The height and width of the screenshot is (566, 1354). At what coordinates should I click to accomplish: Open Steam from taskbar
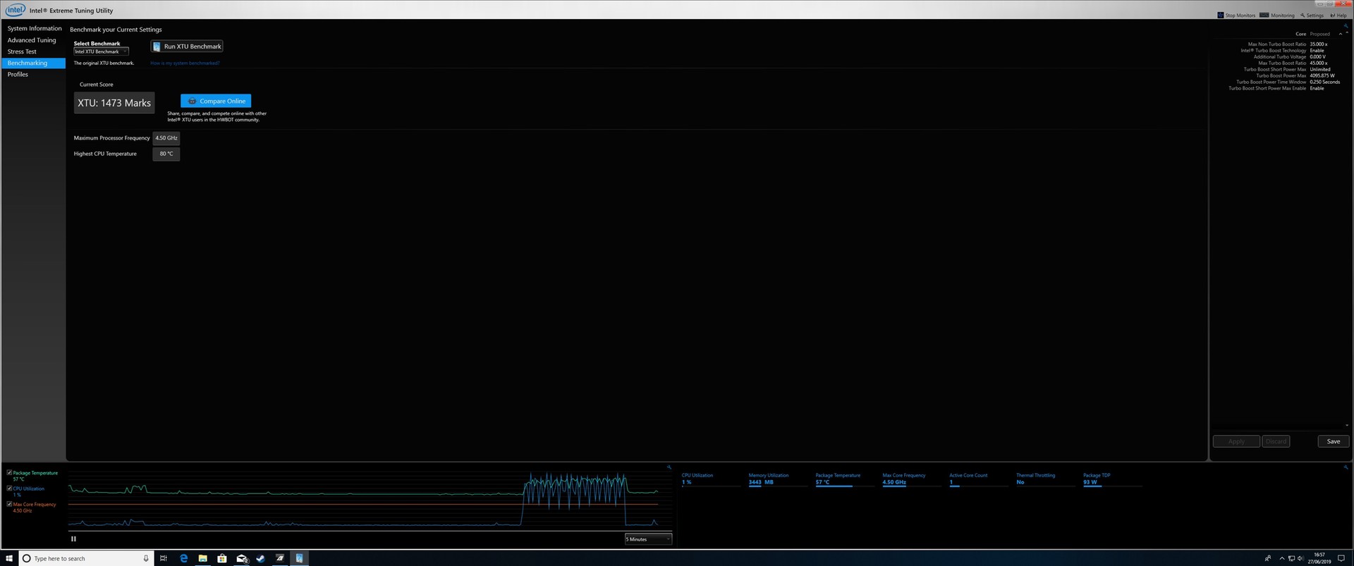click(260, 558)
